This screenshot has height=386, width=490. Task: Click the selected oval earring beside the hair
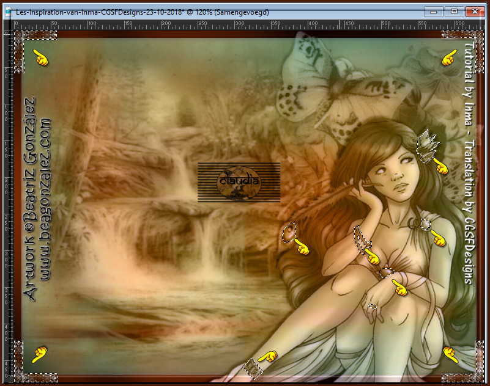(x=289, y=233)
